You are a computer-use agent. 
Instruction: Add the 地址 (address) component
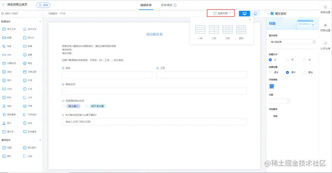[x=7, y=106]
